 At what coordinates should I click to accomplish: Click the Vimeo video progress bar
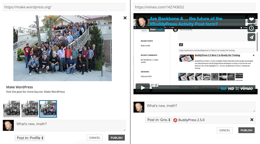point(186,89)
